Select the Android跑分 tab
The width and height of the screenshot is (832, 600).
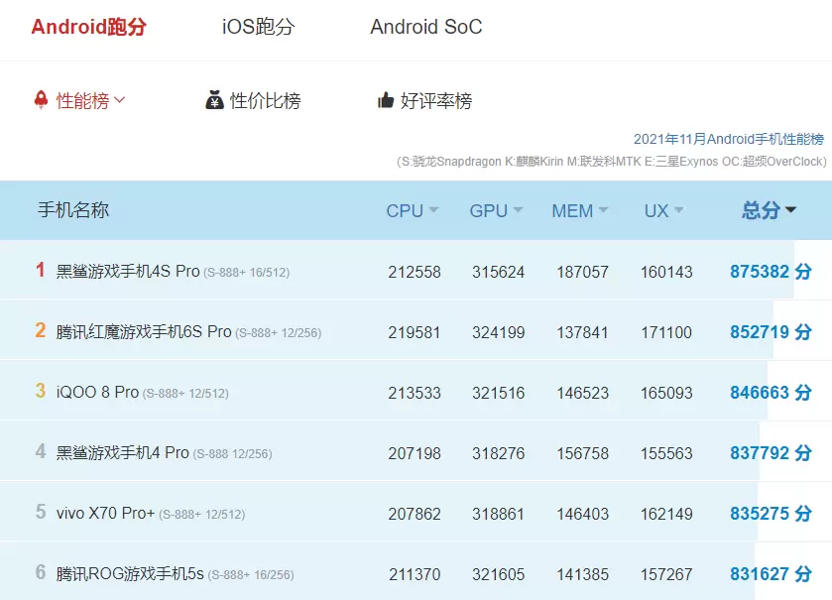(88, 27)
